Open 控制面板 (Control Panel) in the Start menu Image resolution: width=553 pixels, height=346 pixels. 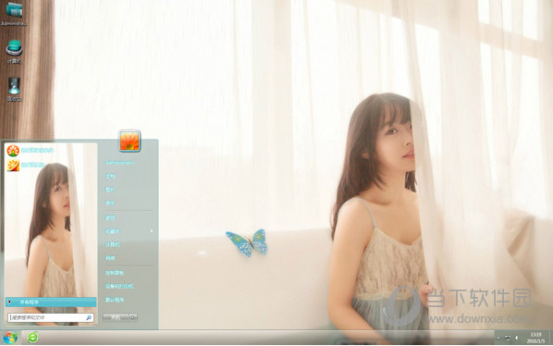tap(115, 273)
